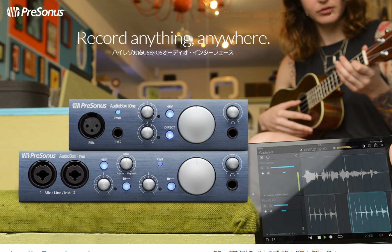The height and width of the screenshot is (252, 392).
Task: Toggle the metronome icon by 4/4
Action: click(x=390, y=235)
